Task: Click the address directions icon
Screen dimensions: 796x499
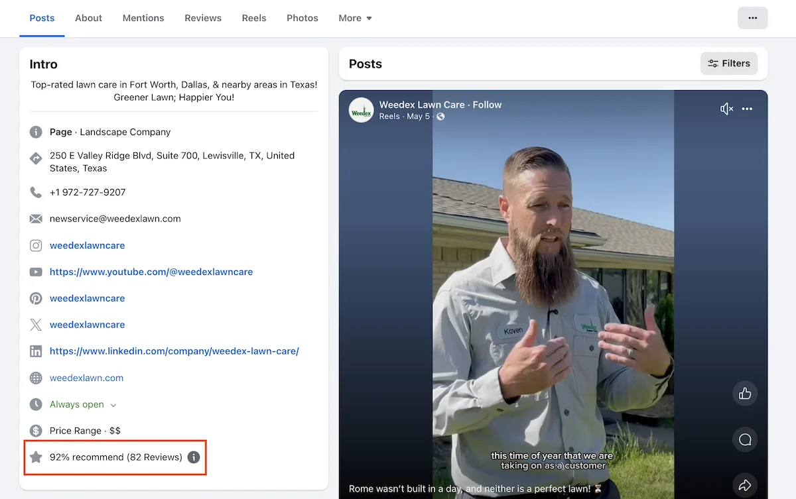Action: point(36,158)
